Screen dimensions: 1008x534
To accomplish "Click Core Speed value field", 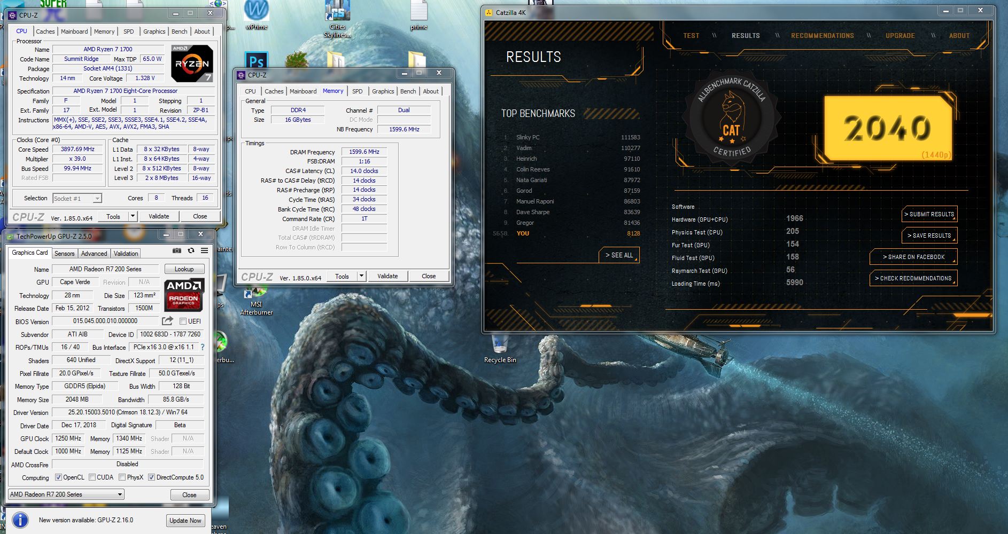I will tap(77, 150).
